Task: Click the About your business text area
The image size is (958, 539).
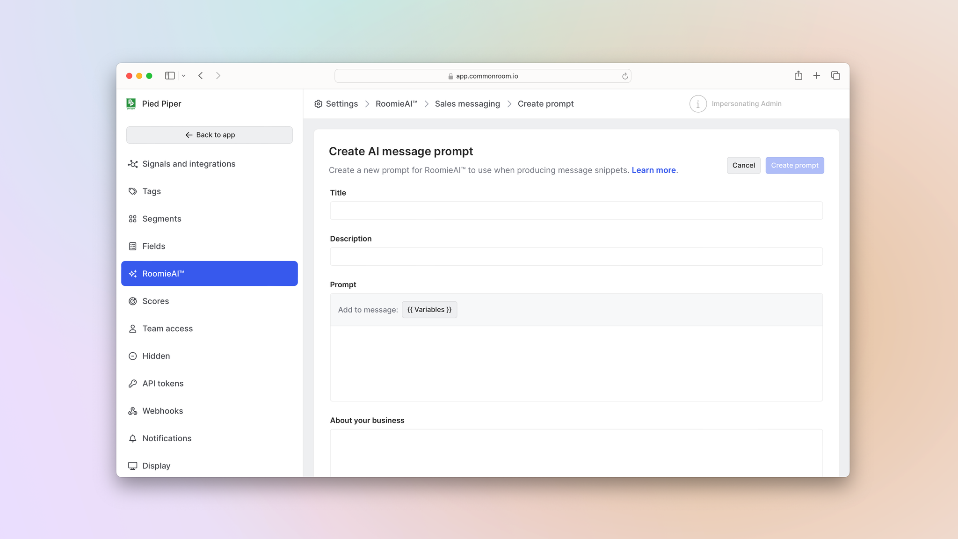Action: tap(576, 453)
